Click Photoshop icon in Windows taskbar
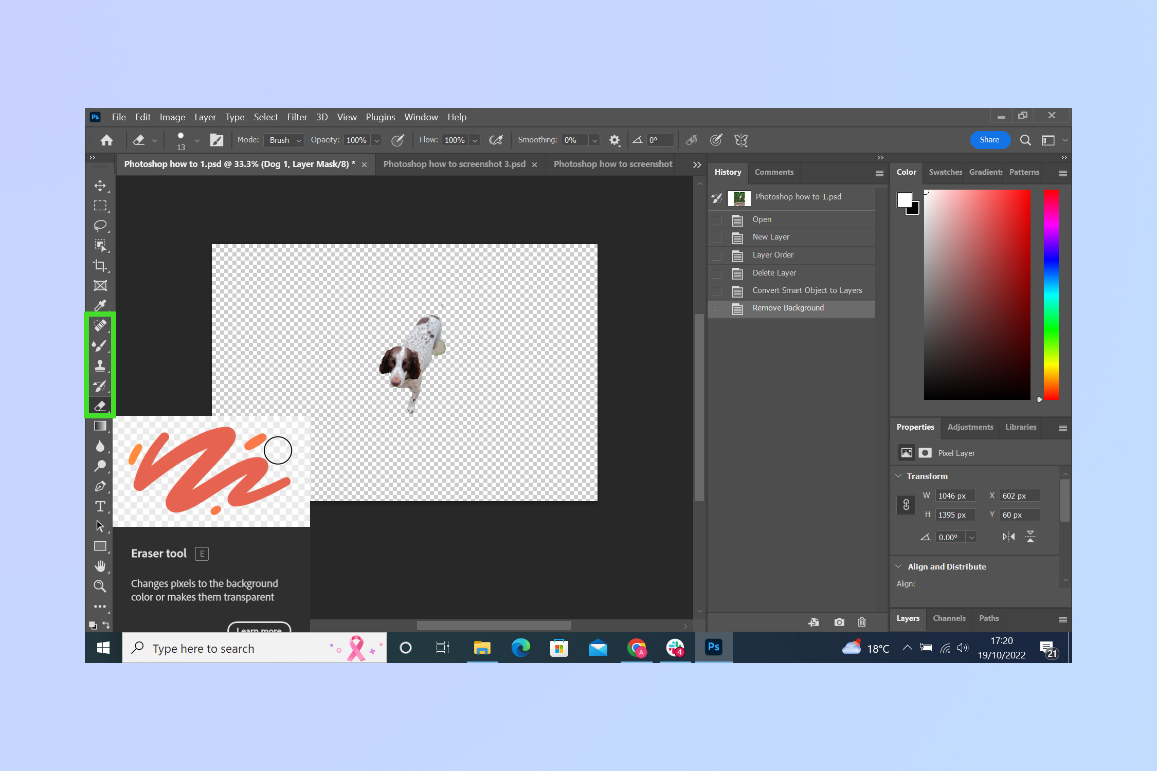The image size is (1157, 771). [713, 648]
